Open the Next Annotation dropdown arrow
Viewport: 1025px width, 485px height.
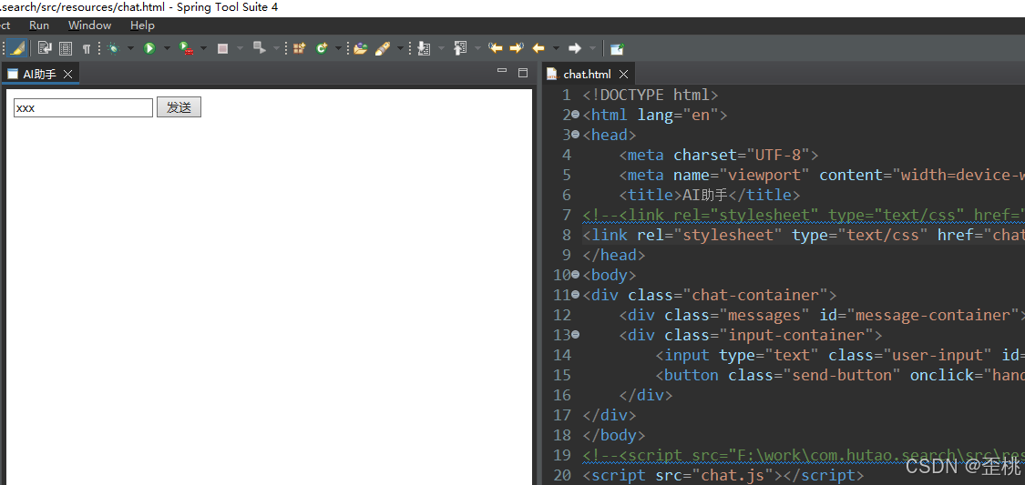[x=441, y=48]
